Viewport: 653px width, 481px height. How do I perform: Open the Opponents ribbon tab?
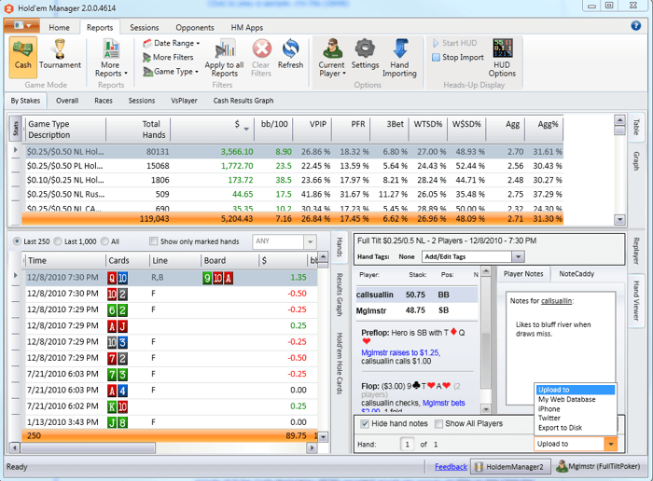pyautogui.click(x=194, y=27)
